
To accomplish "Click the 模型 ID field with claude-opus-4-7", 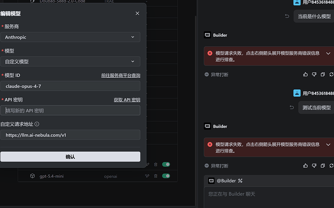I will coord(70,86).
